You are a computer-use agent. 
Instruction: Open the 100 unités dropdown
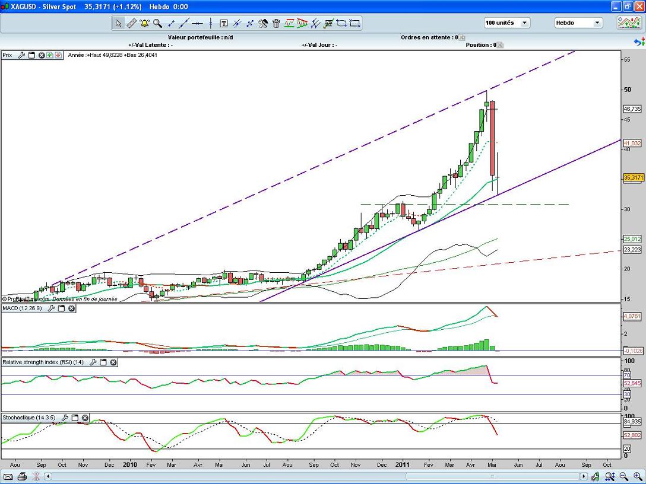click(524, 23)
